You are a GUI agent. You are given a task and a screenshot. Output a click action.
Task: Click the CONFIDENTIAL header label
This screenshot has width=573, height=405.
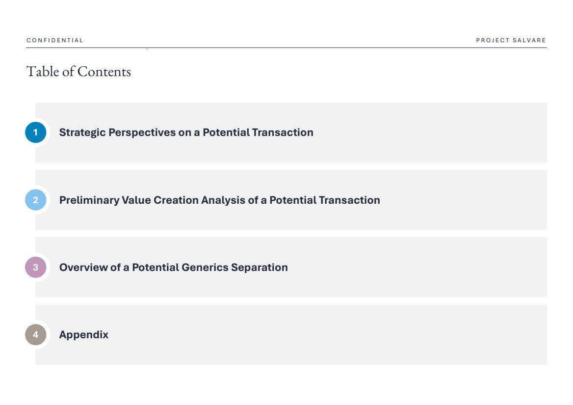(x=55, y=40)
